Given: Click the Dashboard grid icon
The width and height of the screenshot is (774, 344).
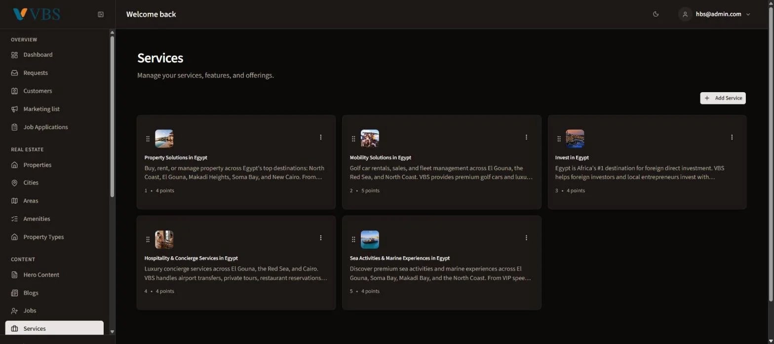Looking at the screenshot, I should click(x=14, y=55).
